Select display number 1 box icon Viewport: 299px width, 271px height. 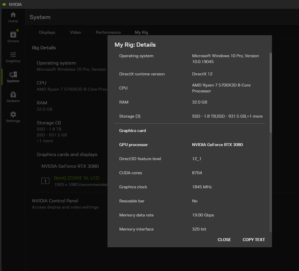coord(46,181)
